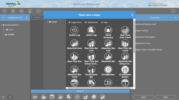Screen dimensions: 179x100
Task: Expand the widget folder in dialog tree
Action: pos(47,22)
